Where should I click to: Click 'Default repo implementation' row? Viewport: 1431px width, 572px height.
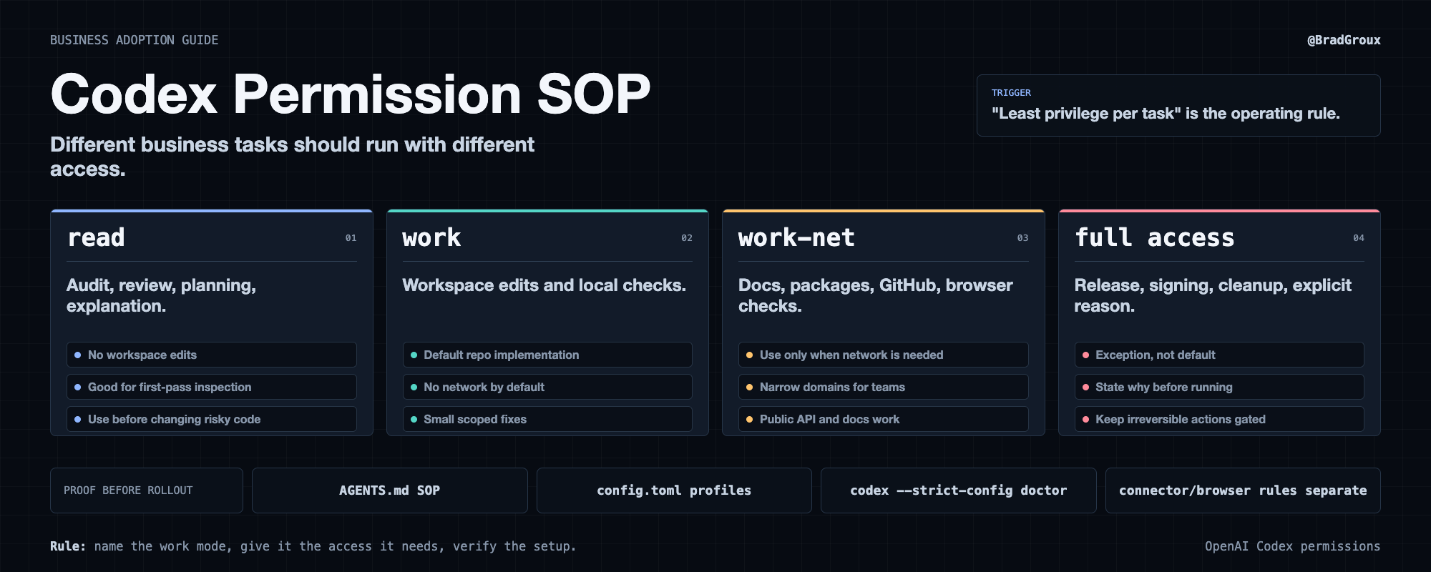(x=547, y=355)
